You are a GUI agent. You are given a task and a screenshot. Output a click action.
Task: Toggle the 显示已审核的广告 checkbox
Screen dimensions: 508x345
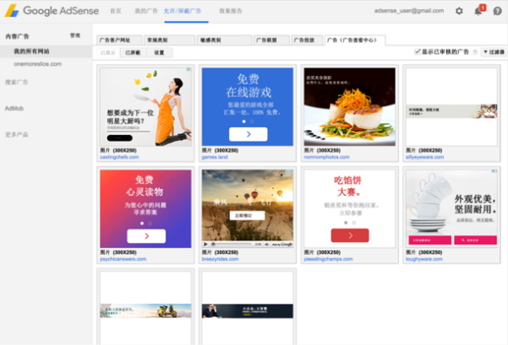coord(418,51)
